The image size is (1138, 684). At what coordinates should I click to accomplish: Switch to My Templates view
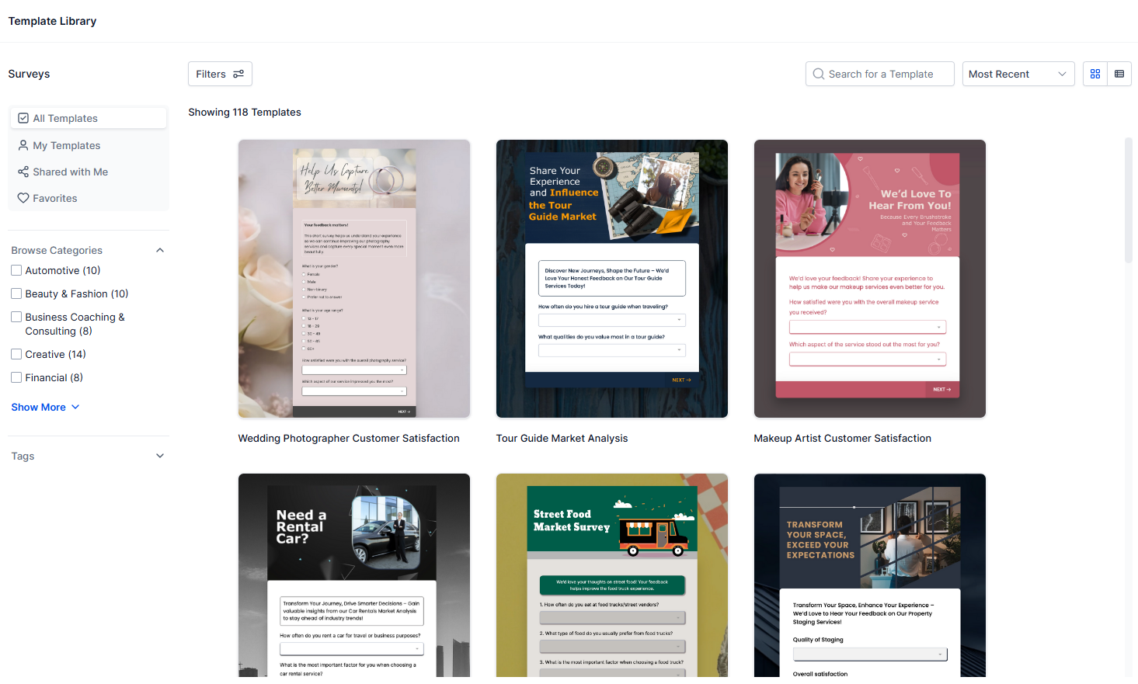coord(67,145)
